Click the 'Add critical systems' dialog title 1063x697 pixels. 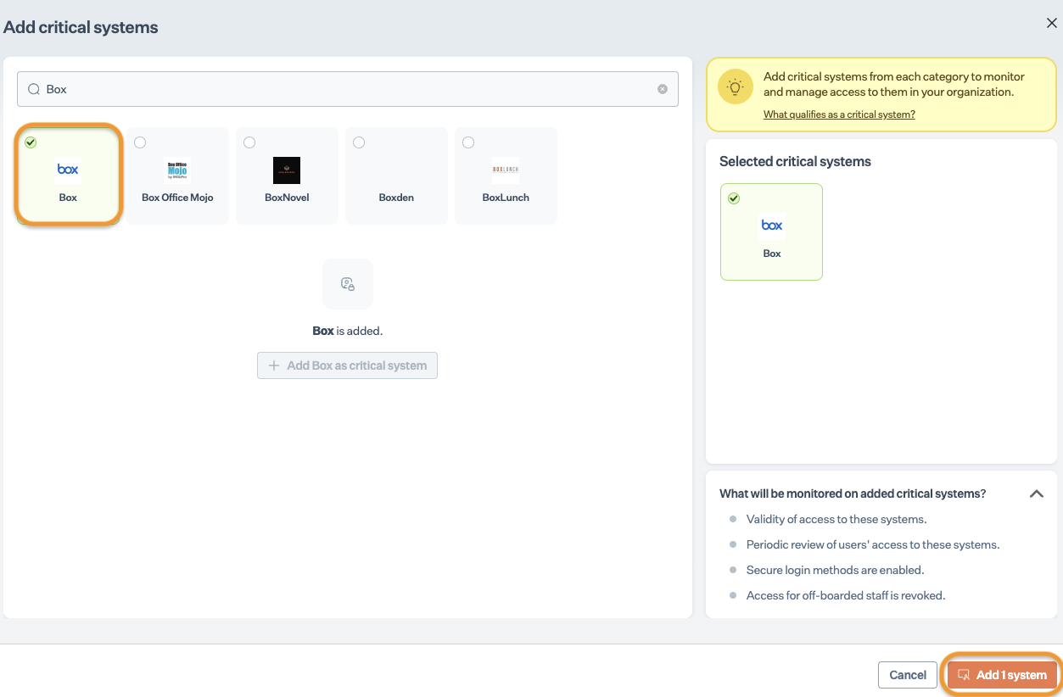click(x=81, y=27)
